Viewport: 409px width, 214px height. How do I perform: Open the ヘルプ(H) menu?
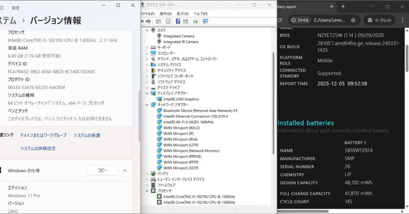coord(200,13)
